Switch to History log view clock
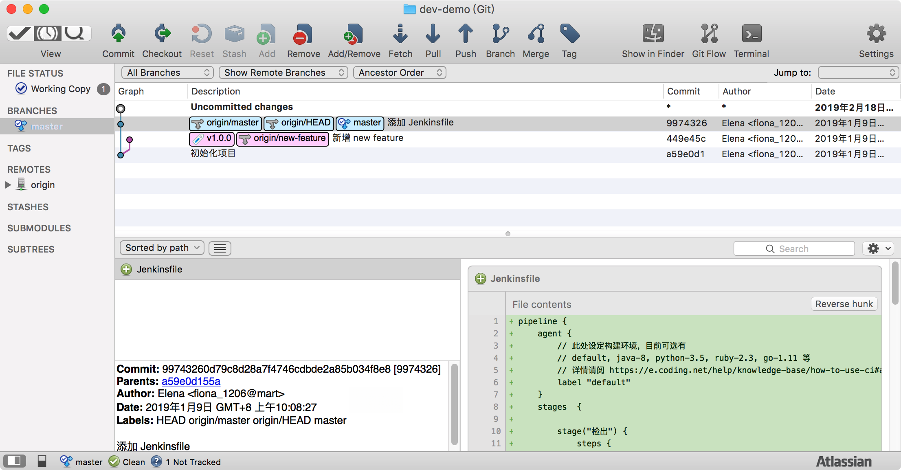 [48, 33]
